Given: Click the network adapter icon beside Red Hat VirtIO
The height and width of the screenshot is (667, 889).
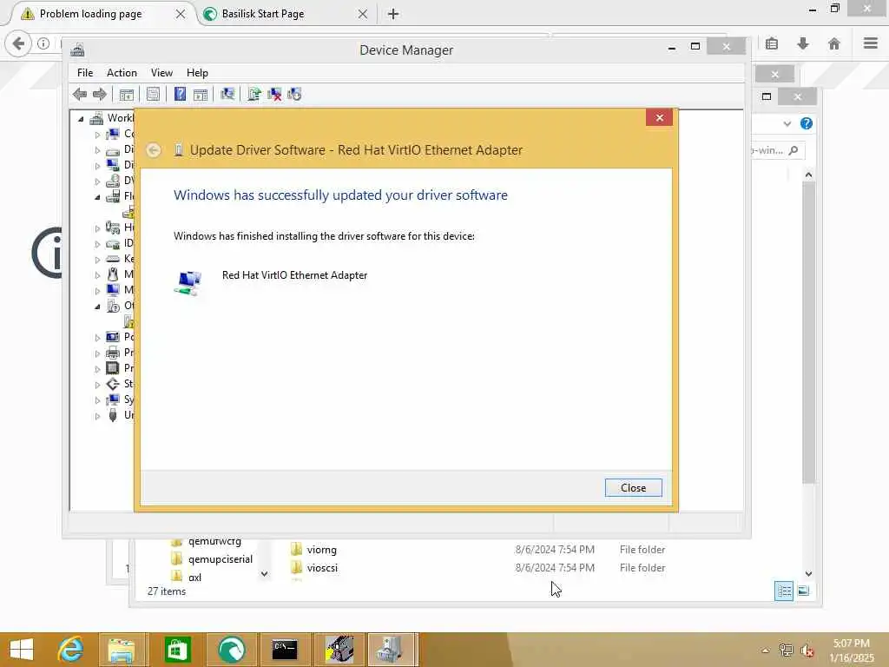Looking at the screenshot, I should pos(188,282).
